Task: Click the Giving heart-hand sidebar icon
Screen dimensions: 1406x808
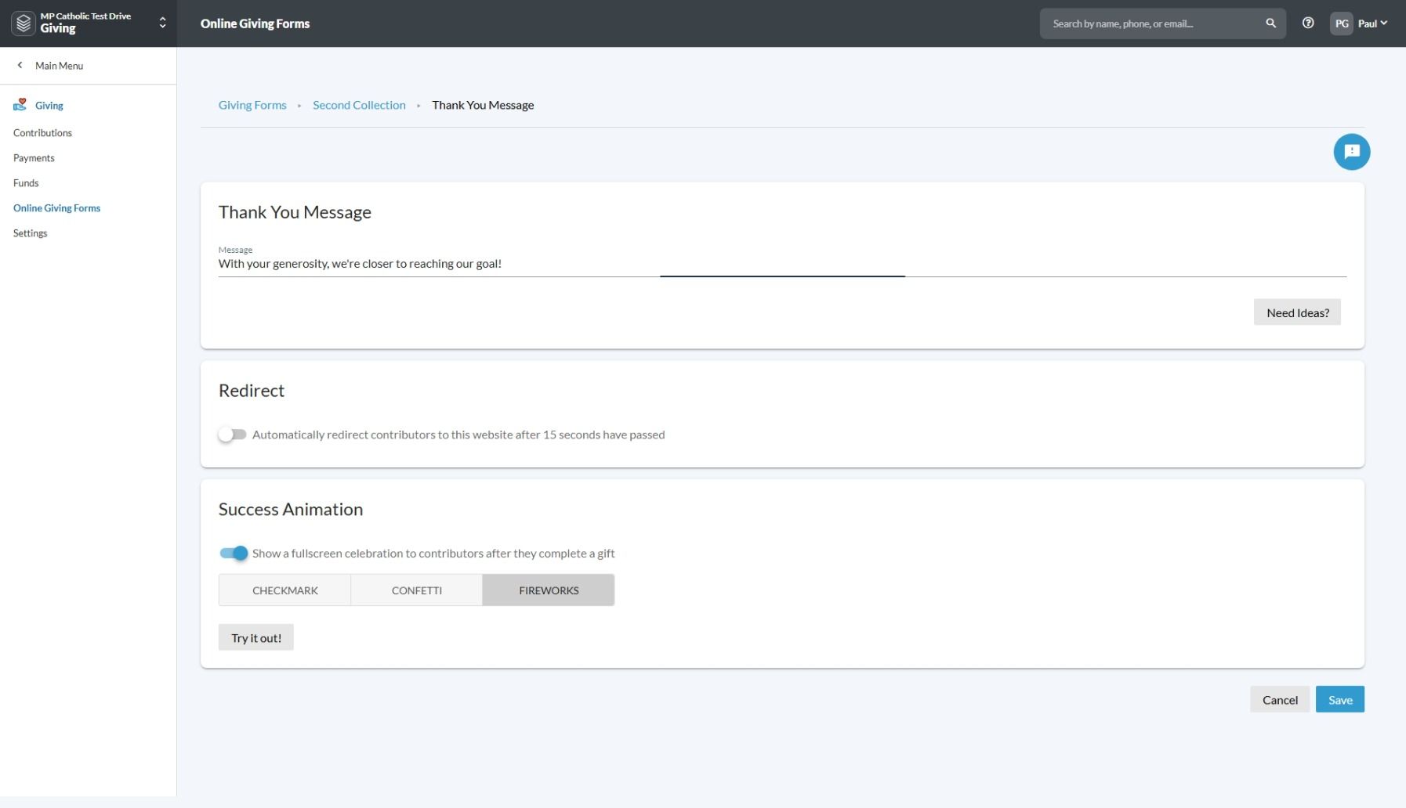Action: (x=20, y=105)
